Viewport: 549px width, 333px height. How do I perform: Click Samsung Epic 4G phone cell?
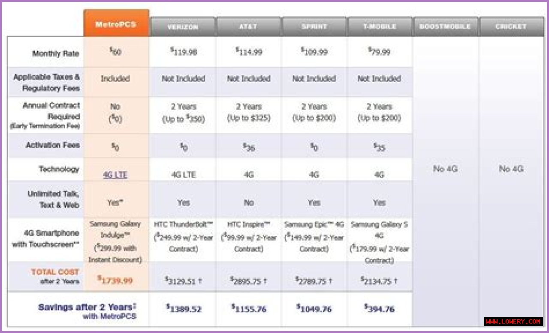click(314, 237)
